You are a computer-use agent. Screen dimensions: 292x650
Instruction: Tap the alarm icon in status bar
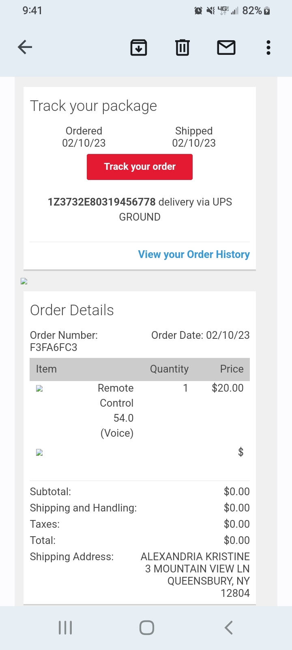pos(198,11)
